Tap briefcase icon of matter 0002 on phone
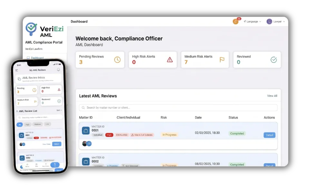 point(22,158)
